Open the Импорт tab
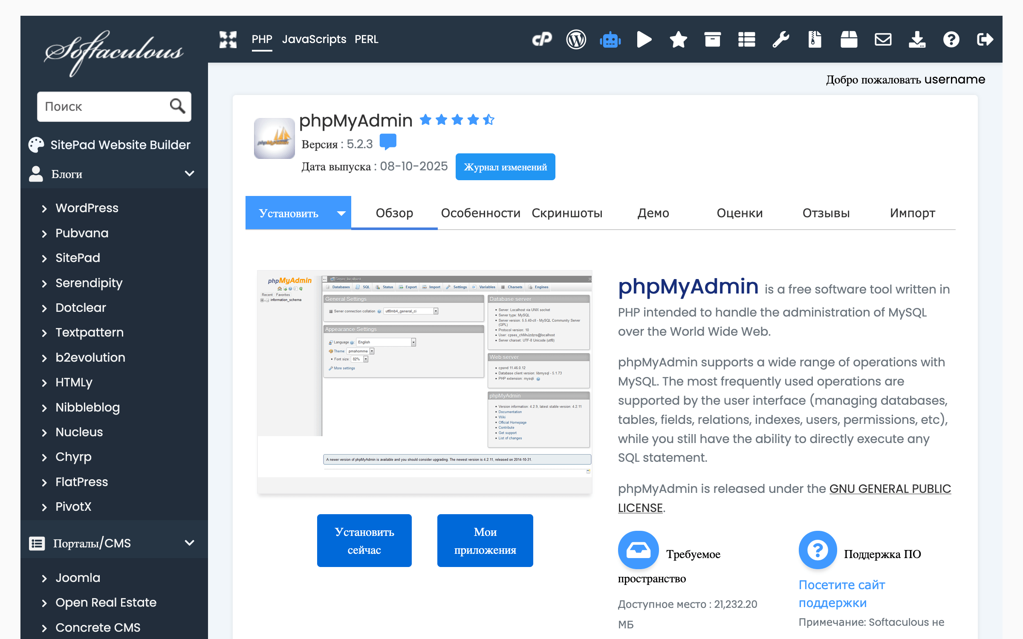This screenshot has width=1023, height=639. pos(912,213)
